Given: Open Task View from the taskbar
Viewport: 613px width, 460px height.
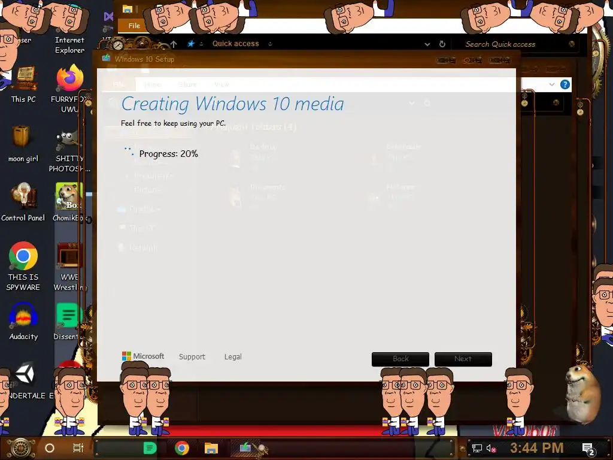Looking at the screenshot, I should coord(78,448).
